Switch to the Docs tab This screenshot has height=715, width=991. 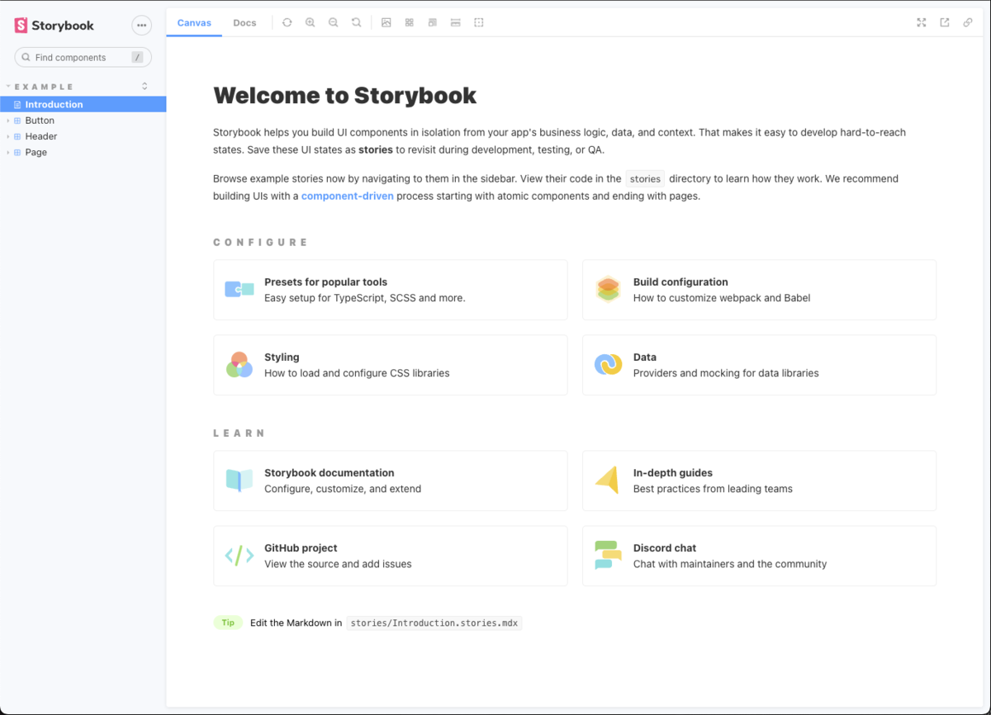tap(244, 22)
